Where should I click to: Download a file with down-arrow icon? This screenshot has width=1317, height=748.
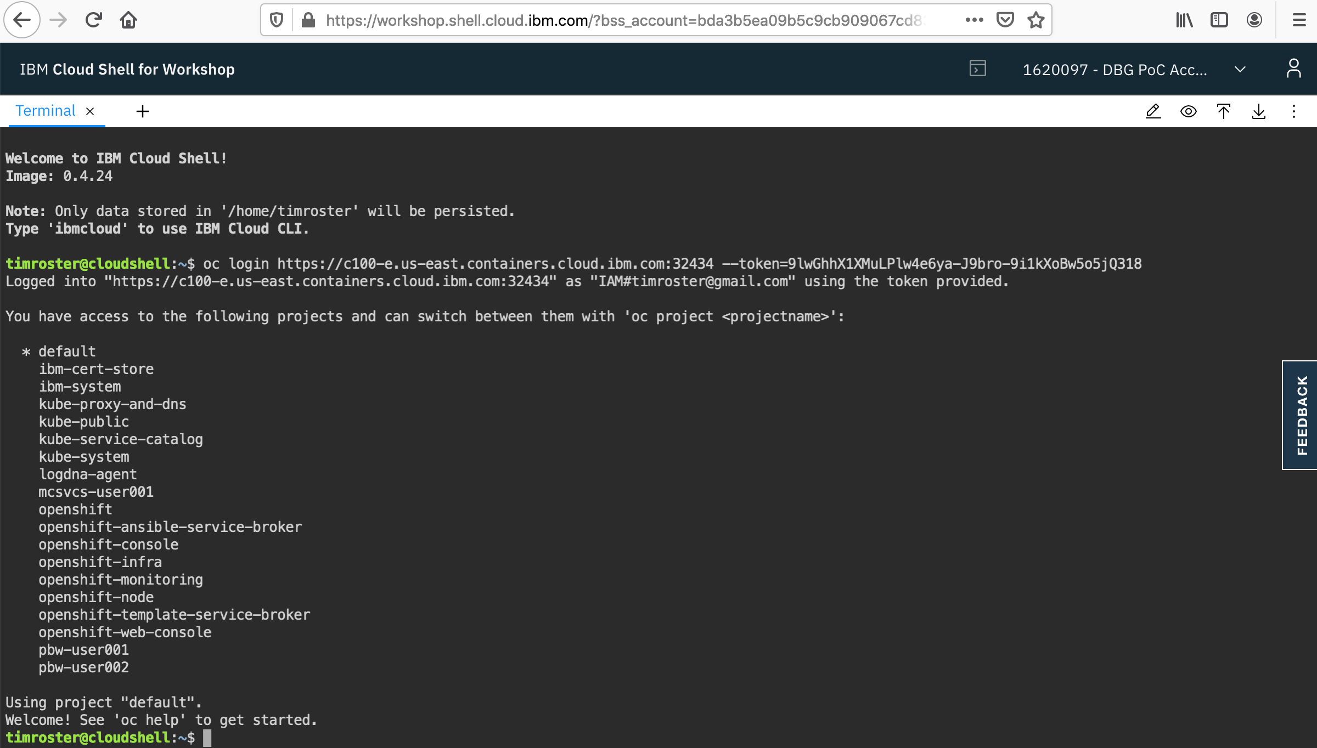(1258, 111)
